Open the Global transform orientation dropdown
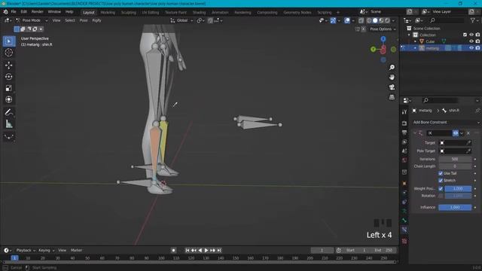Viewport: 482px width, 271px height. [x=182, y=20]
